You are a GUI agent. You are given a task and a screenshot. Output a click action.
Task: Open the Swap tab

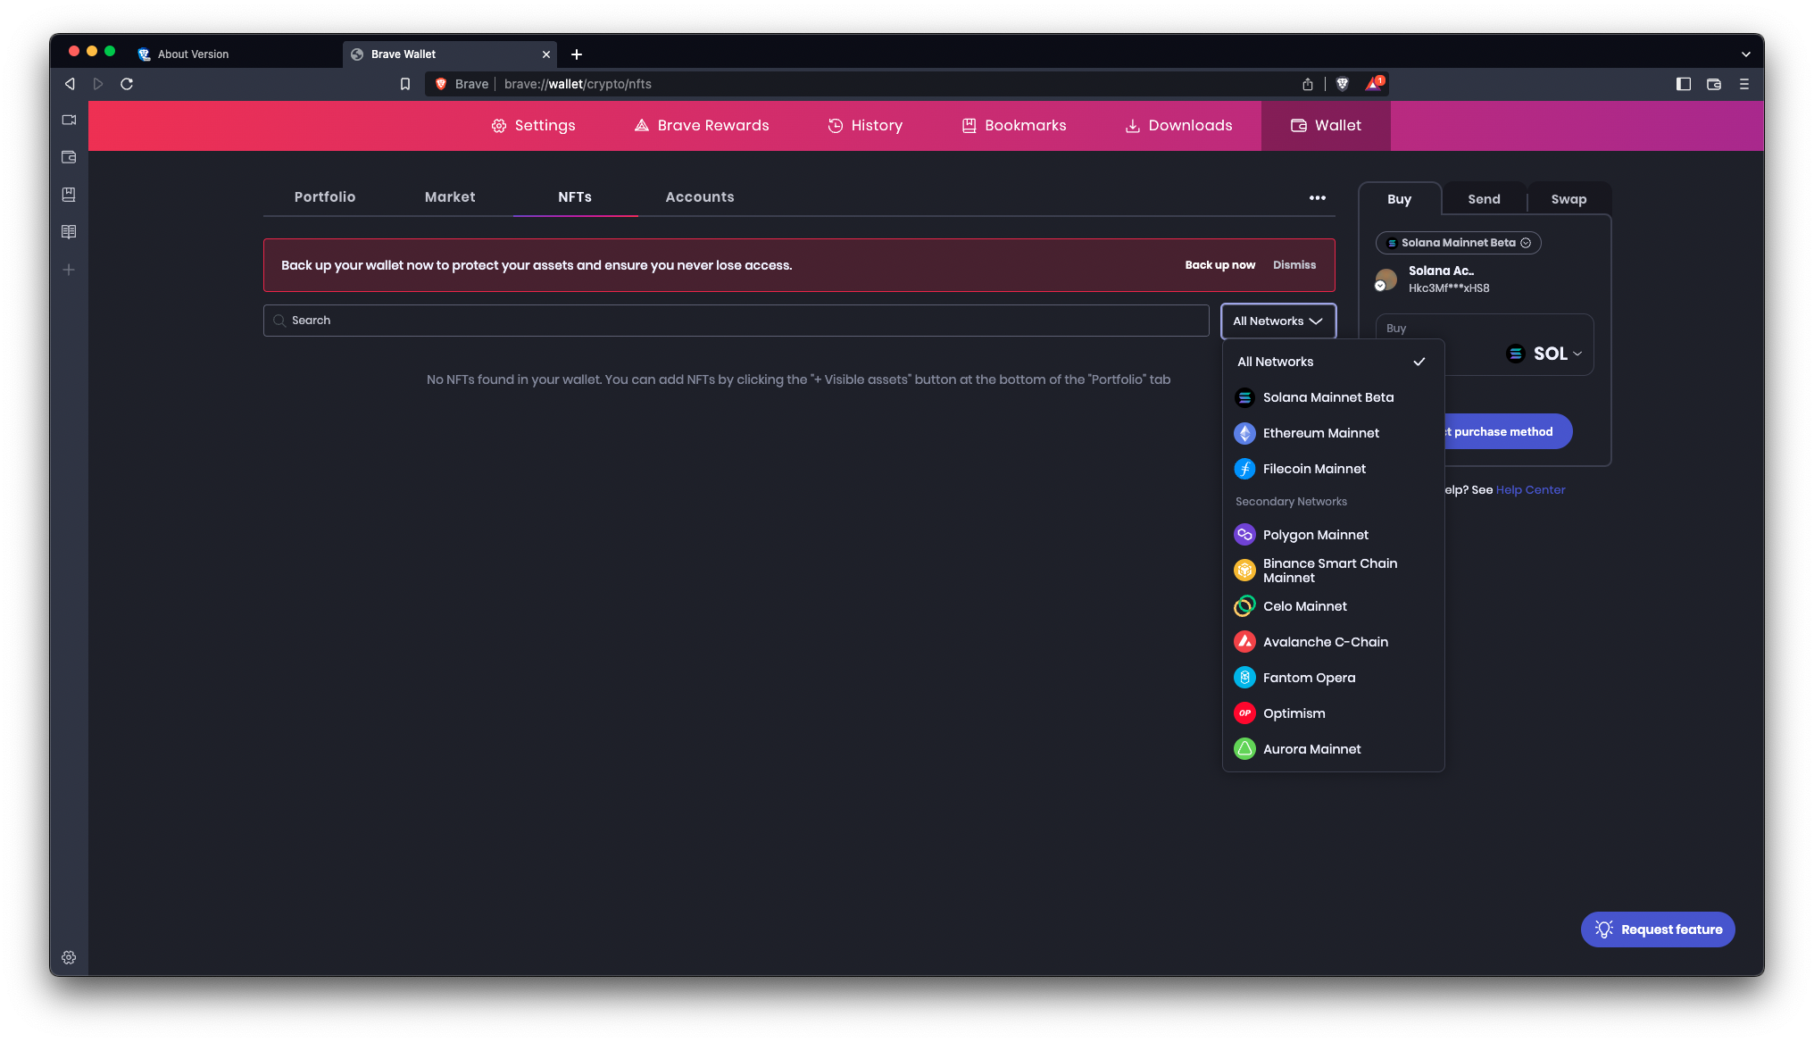(1569, 198)
